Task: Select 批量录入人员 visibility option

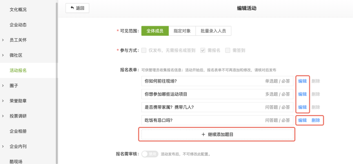Action: coord(213,31)
